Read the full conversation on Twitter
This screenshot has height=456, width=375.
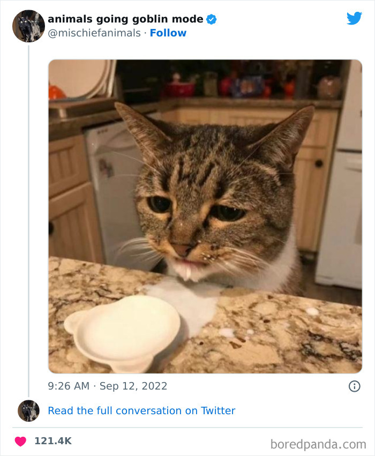(x=141, y=410)
